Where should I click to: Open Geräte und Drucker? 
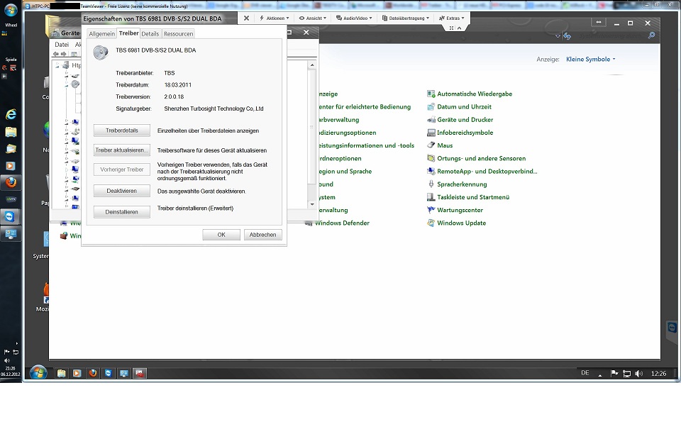click(x=465, y=120)
